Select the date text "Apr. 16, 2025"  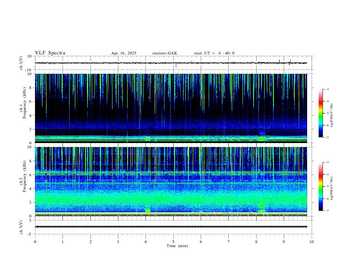click(124, 53)
